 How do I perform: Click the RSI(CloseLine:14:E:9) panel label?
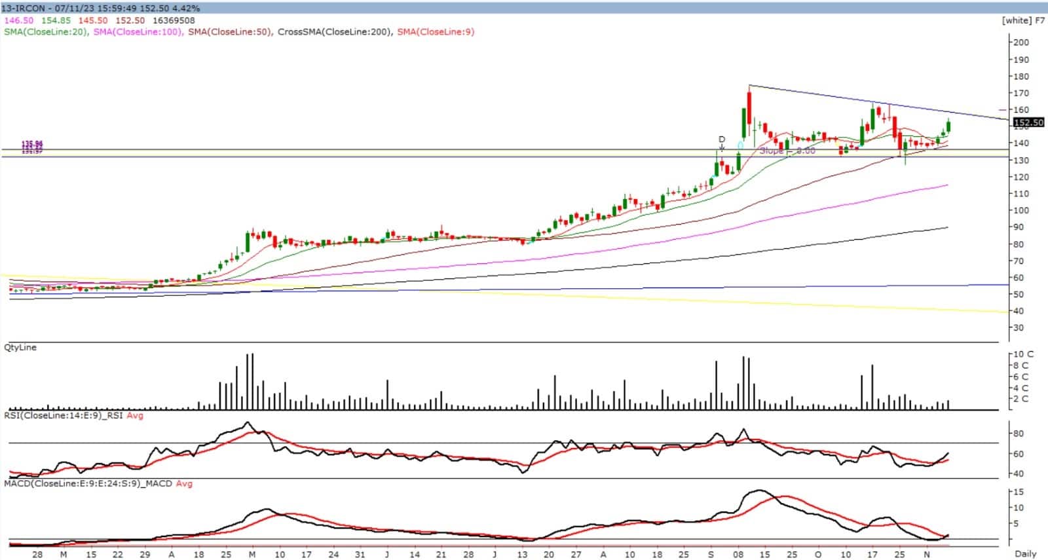[64, 415]
